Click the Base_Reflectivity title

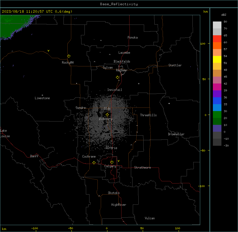[x=119, y=4]
